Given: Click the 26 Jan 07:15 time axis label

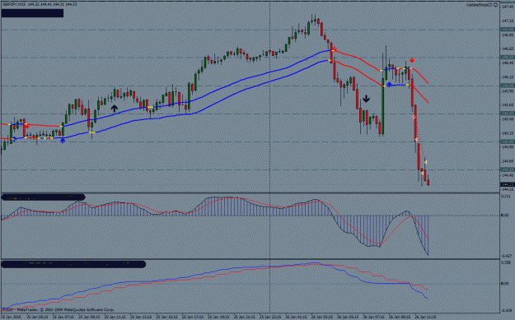Looking at the screenshot, I should pyautogui.click(x=373, y=317).
